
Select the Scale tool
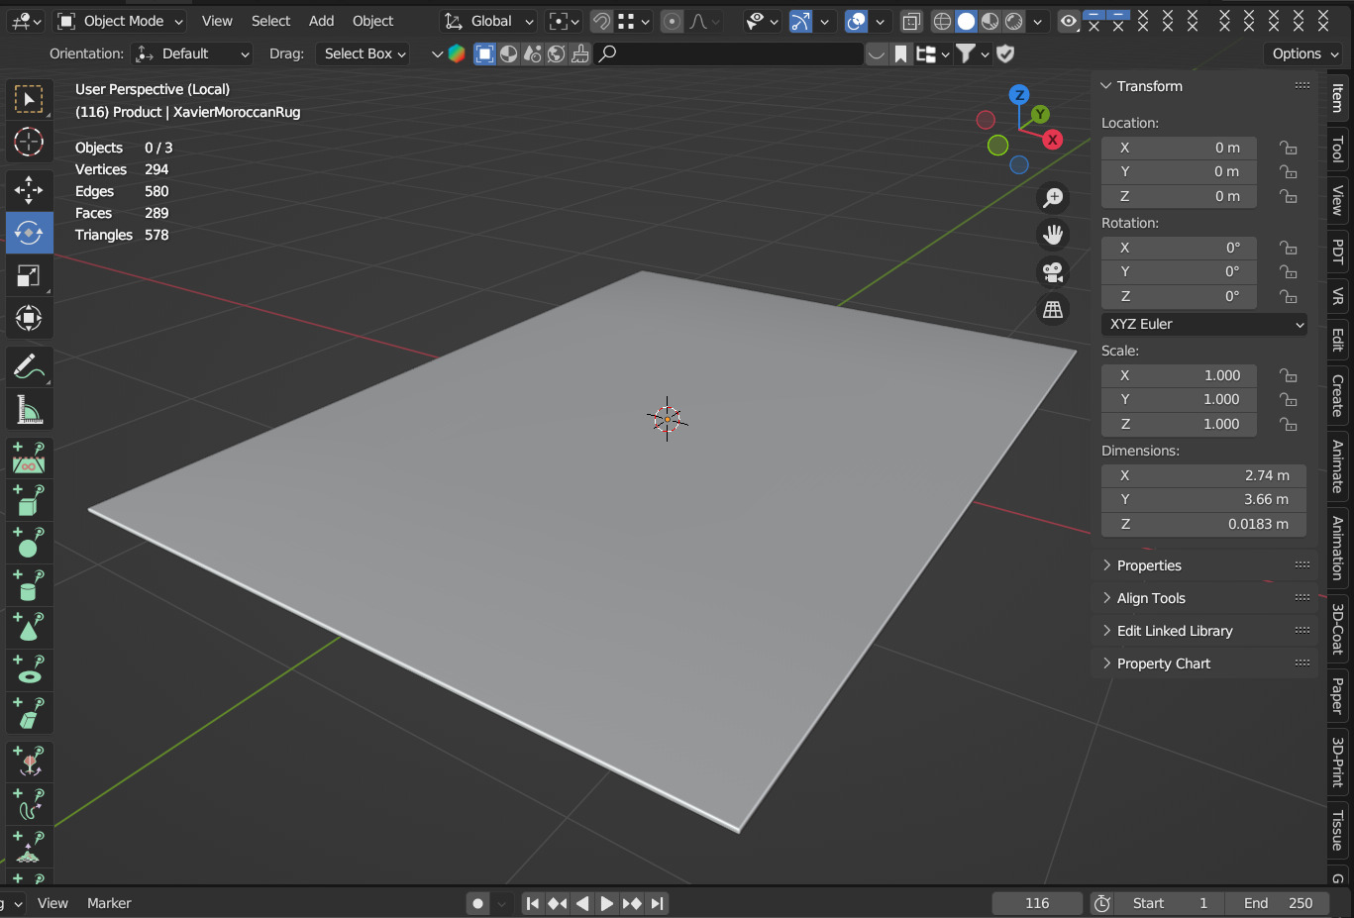[29, 276]
